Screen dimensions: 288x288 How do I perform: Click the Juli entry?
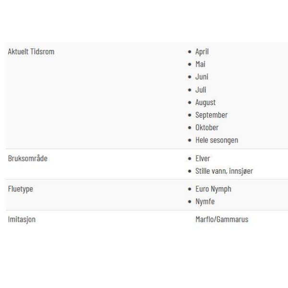[201, 90]
